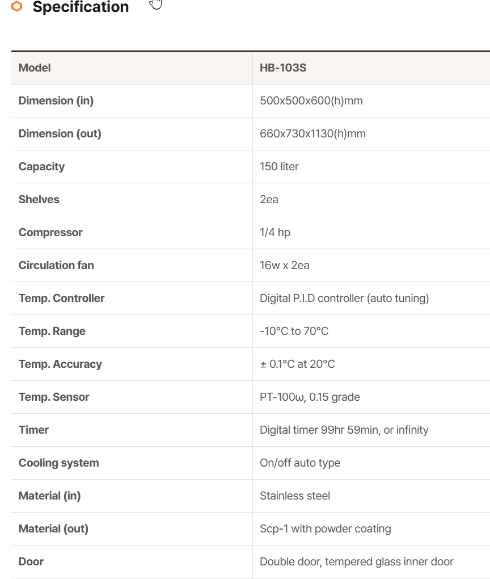
Task: Click the 1/4 hp compressor value
Action: click(x=275, y=232)
